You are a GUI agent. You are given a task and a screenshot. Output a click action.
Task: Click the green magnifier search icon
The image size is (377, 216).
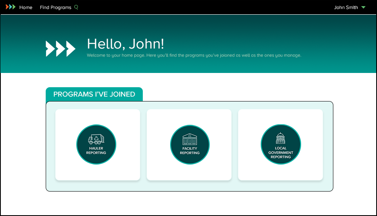click(x=76, y=7)
